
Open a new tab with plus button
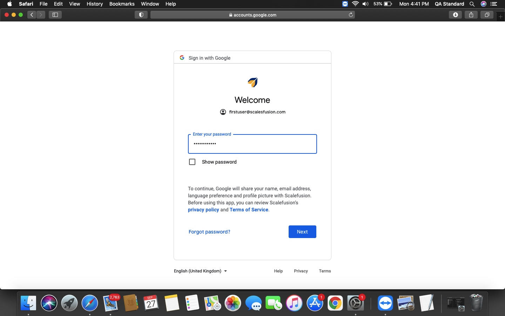[501, 17]
